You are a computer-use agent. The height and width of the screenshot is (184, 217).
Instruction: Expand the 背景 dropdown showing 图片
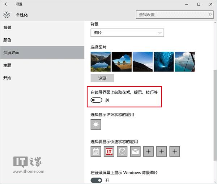127,33
